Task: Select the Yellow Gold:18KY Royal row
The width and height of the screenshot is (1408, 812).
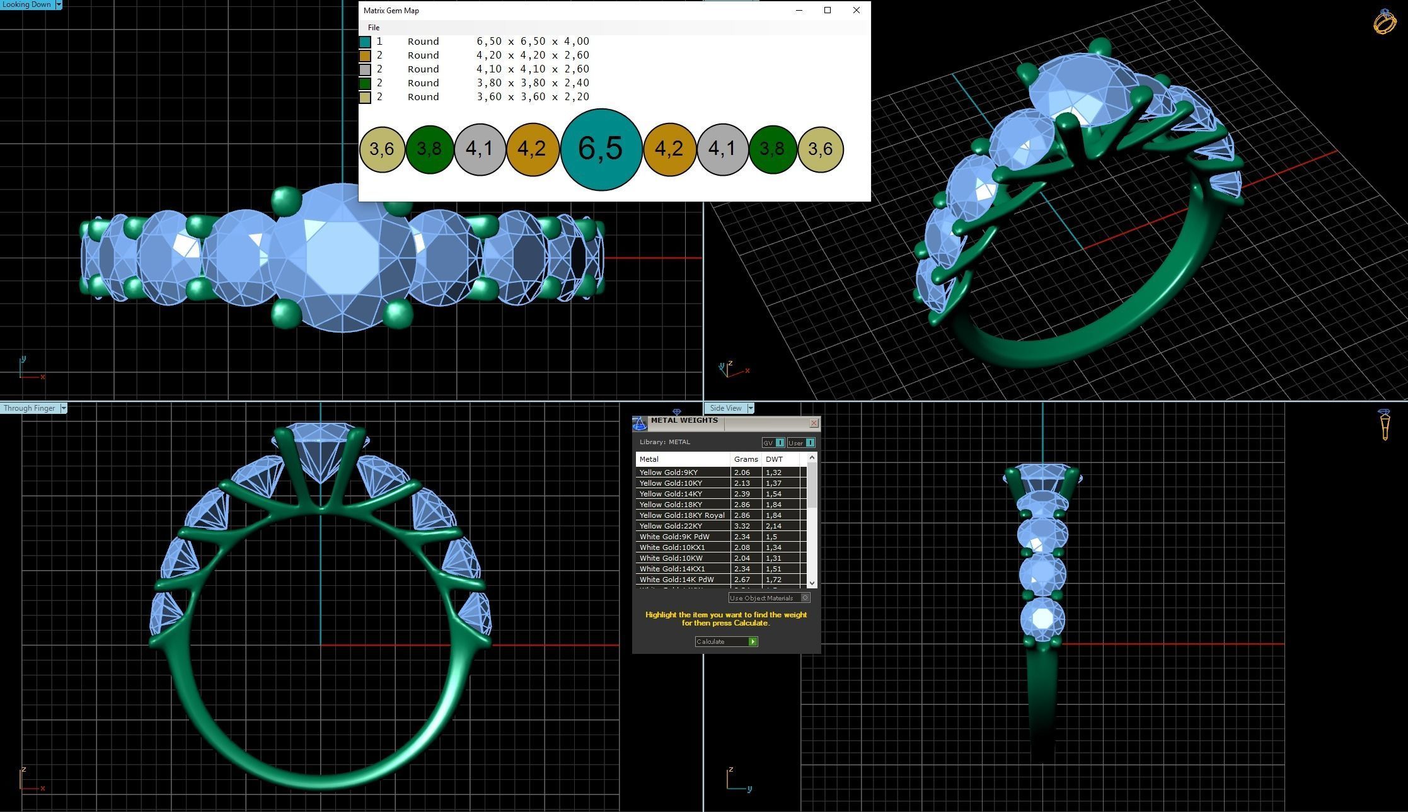Action: 721,515
